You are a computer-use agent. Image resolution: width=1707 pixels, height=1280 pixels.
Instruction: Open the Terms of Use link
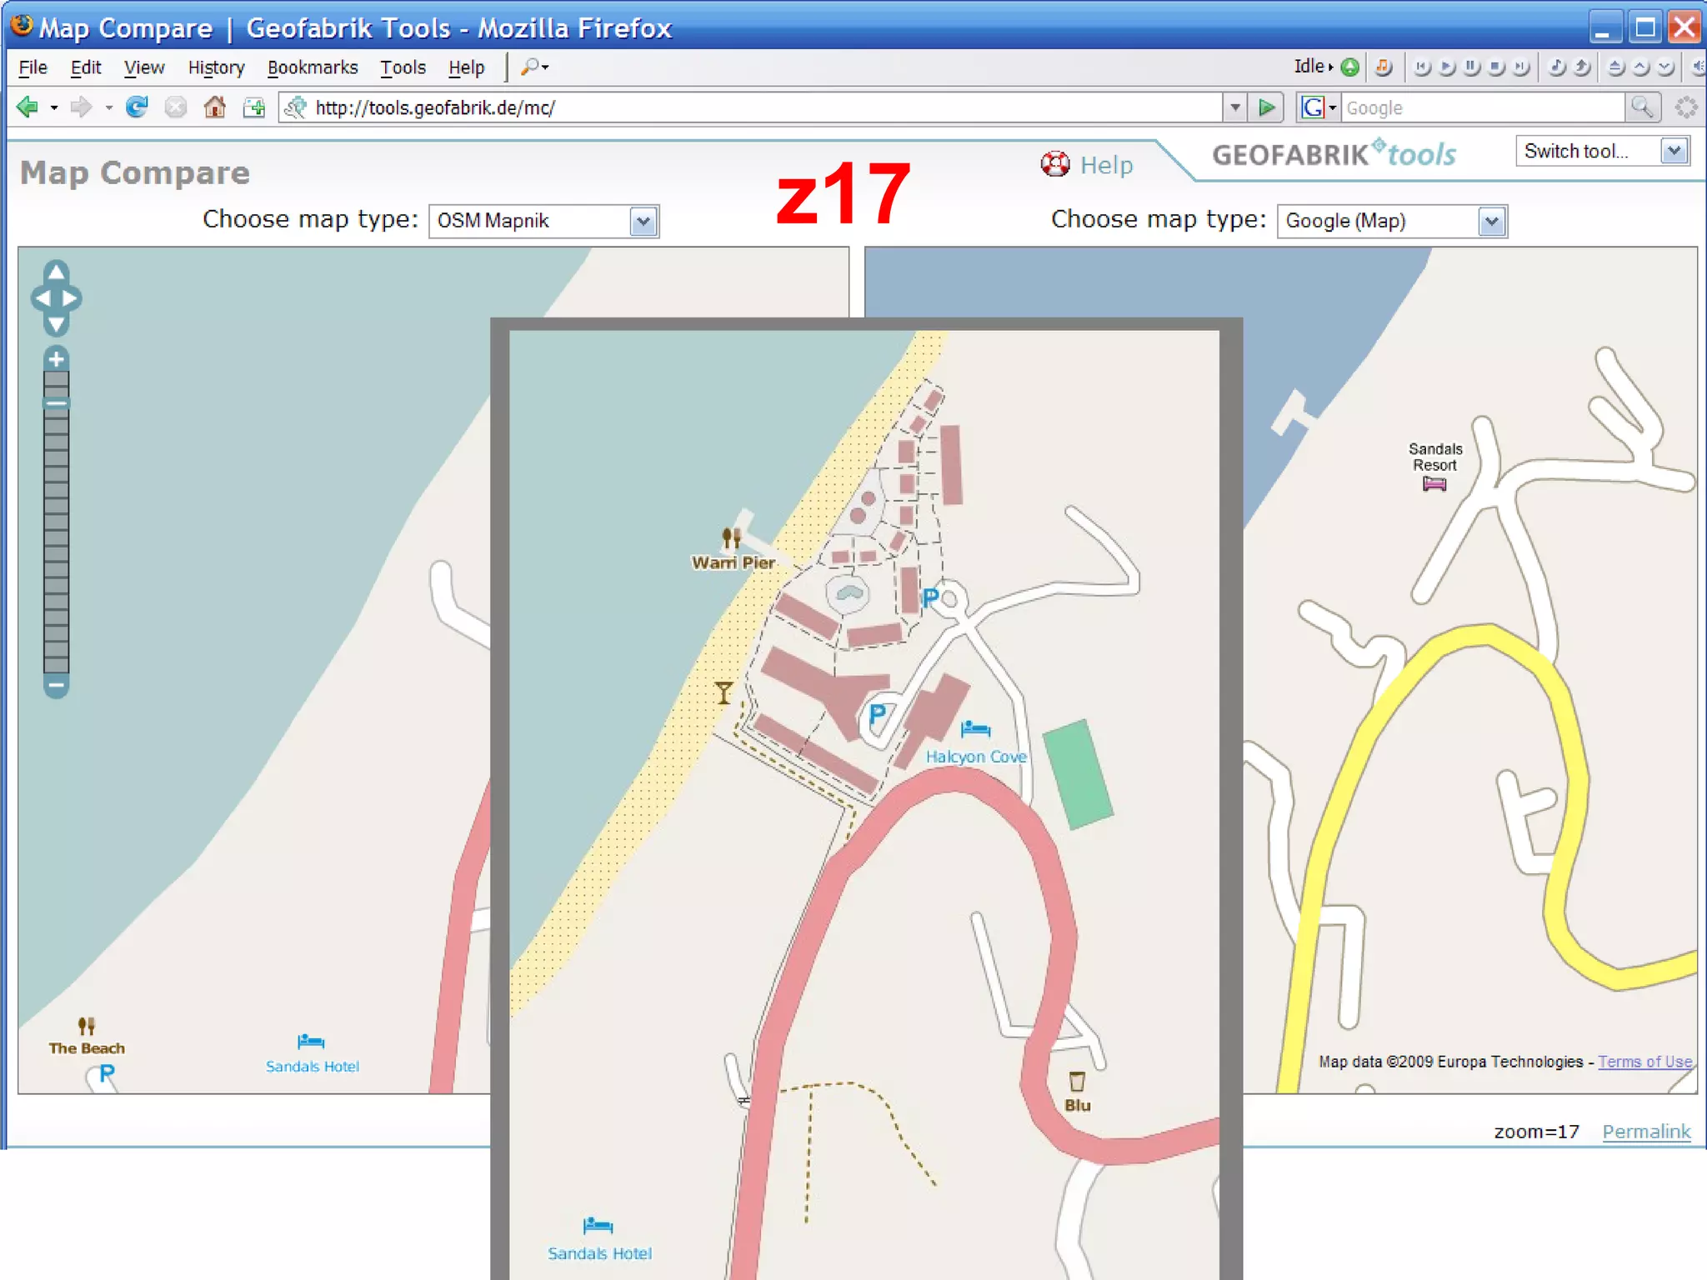[x=1644, y=1062]
